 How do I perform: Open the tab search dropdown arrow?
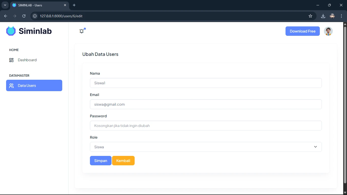[x=5, y=5]
